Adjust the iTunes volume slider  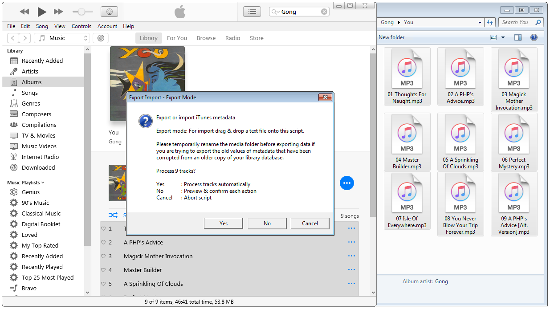[x=81, y=12]
